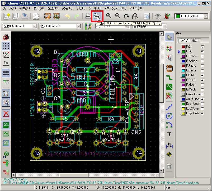Image resolution: width=212 pixels, height=191 pixels.
Task: Open the grid size dropdown
Action: [127, 26]
